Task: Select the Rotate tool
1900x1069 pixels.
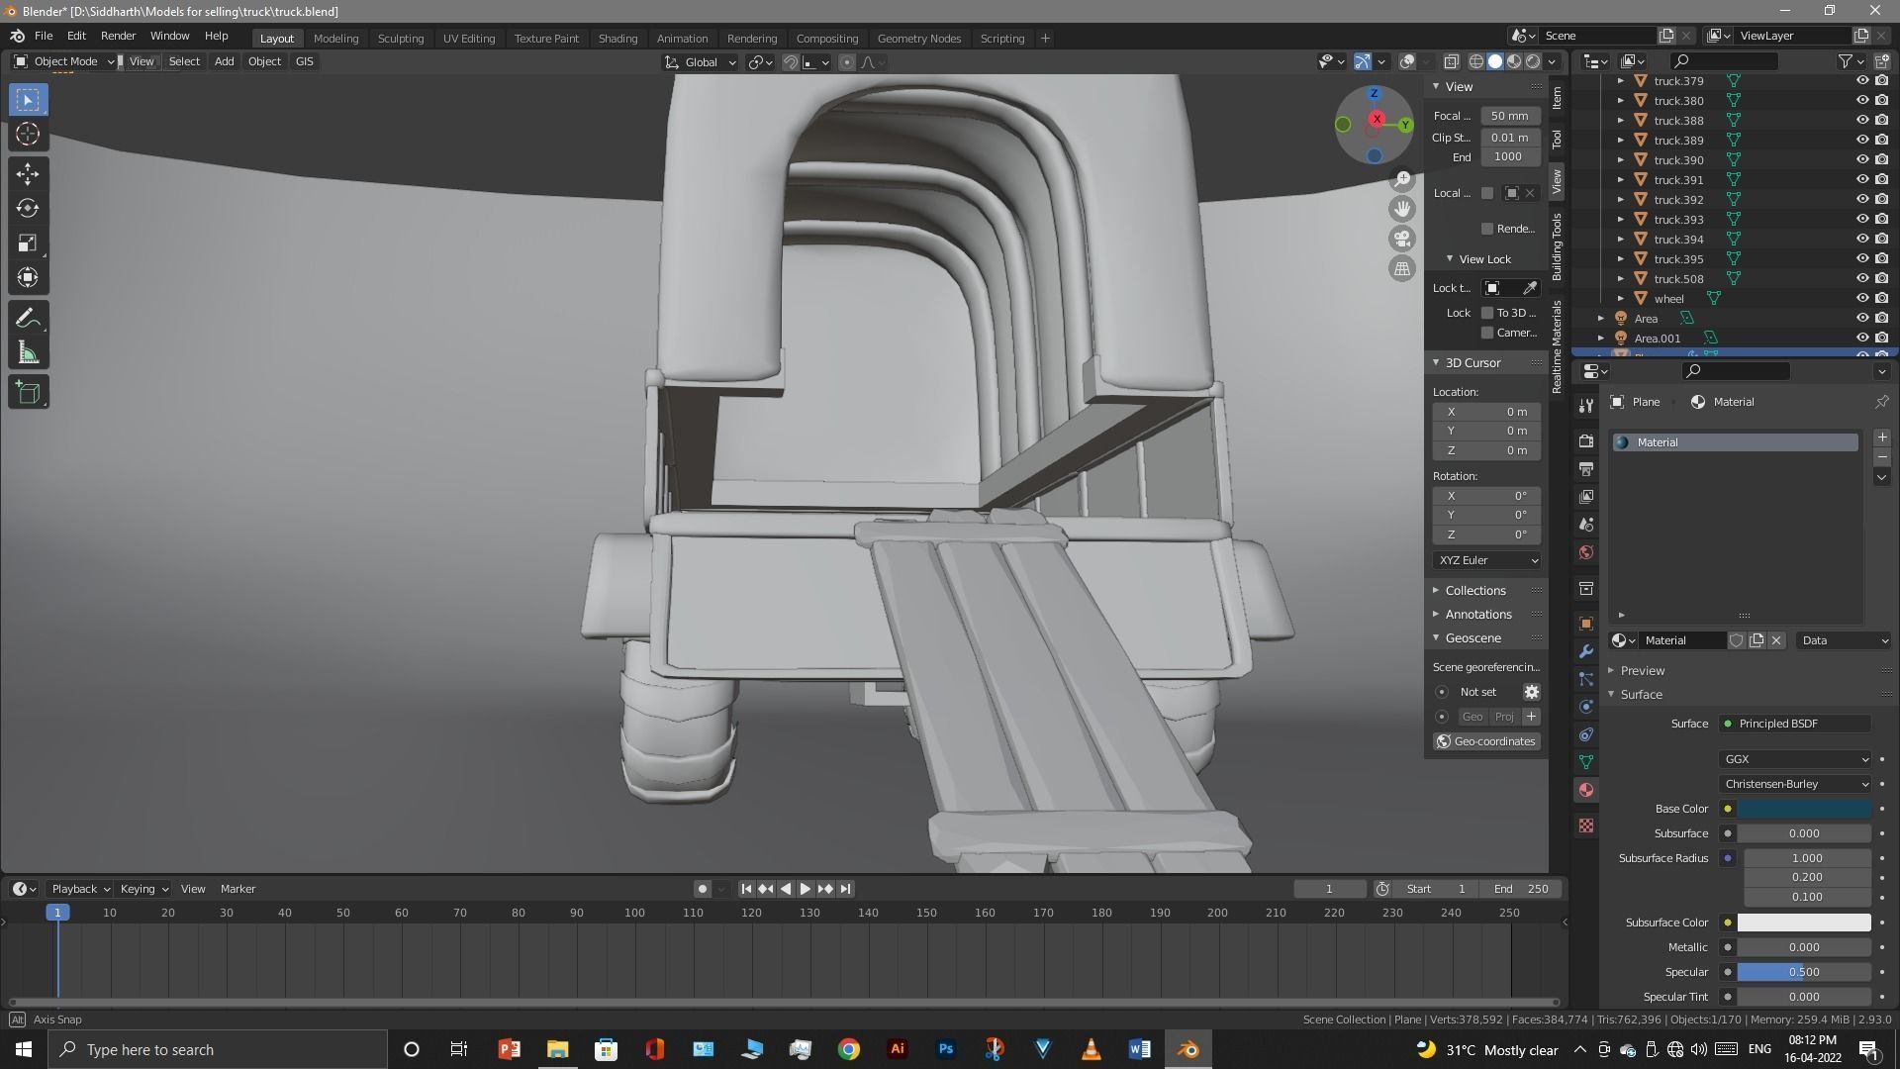Action: coord(28,208)
